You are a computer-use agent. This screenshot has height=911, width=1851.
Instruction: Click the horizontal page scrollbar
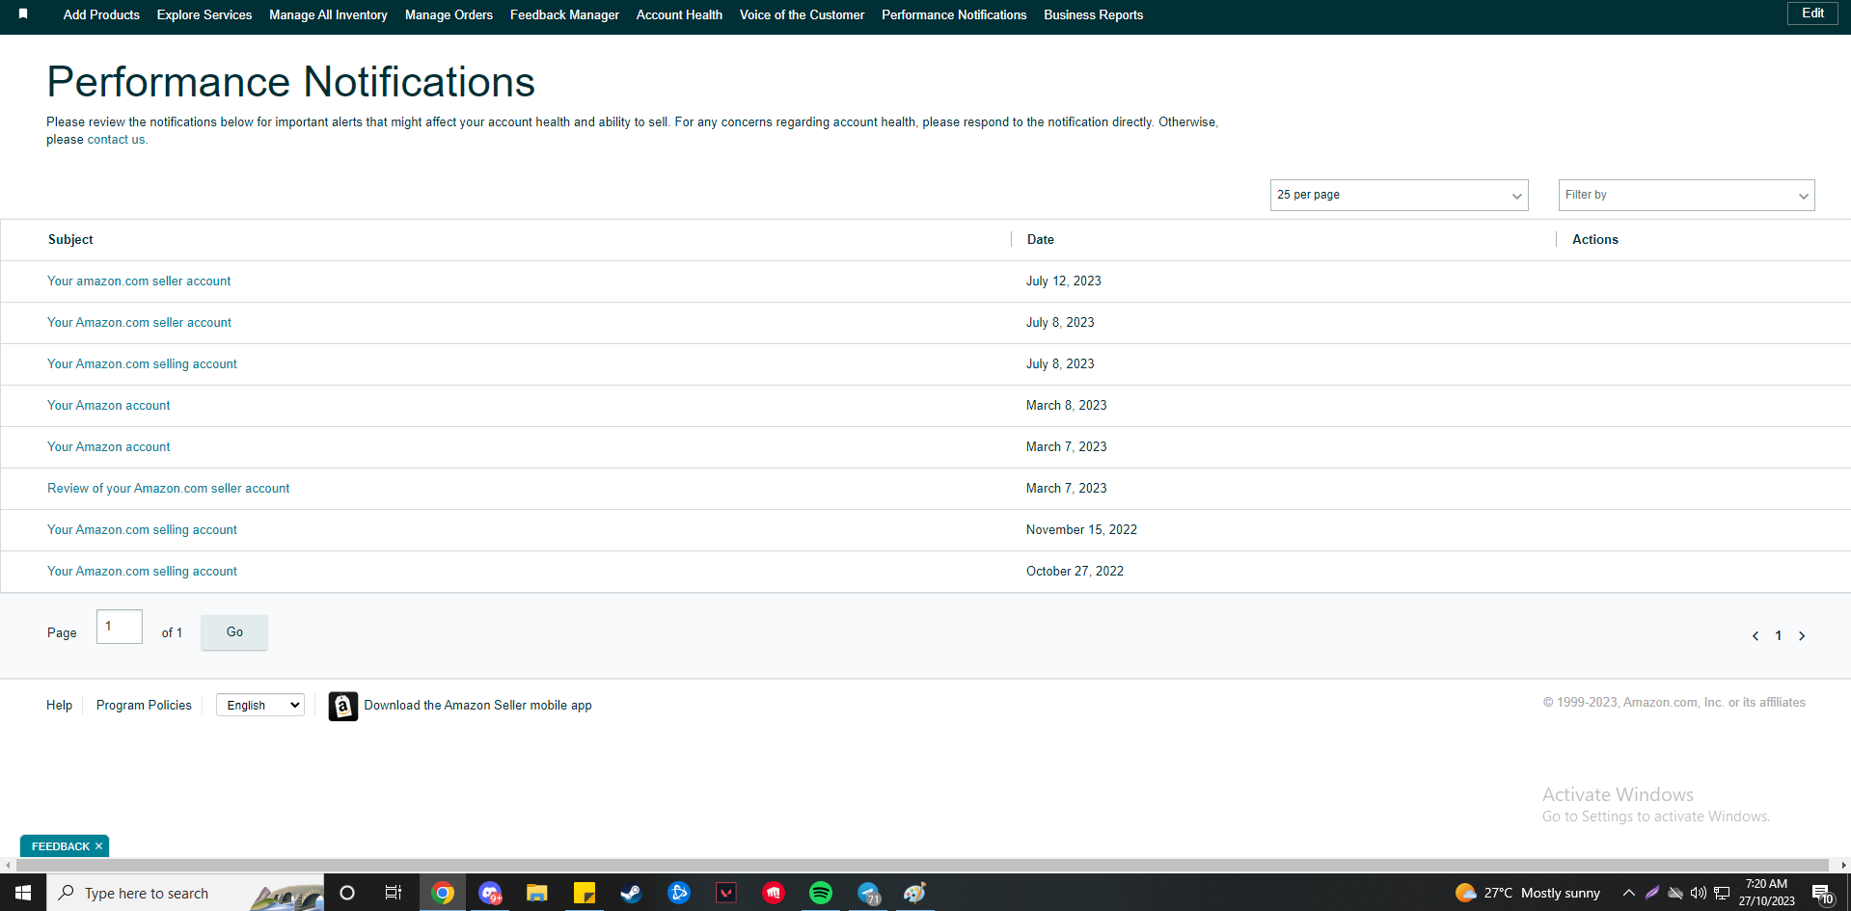[x=922, y=865]
